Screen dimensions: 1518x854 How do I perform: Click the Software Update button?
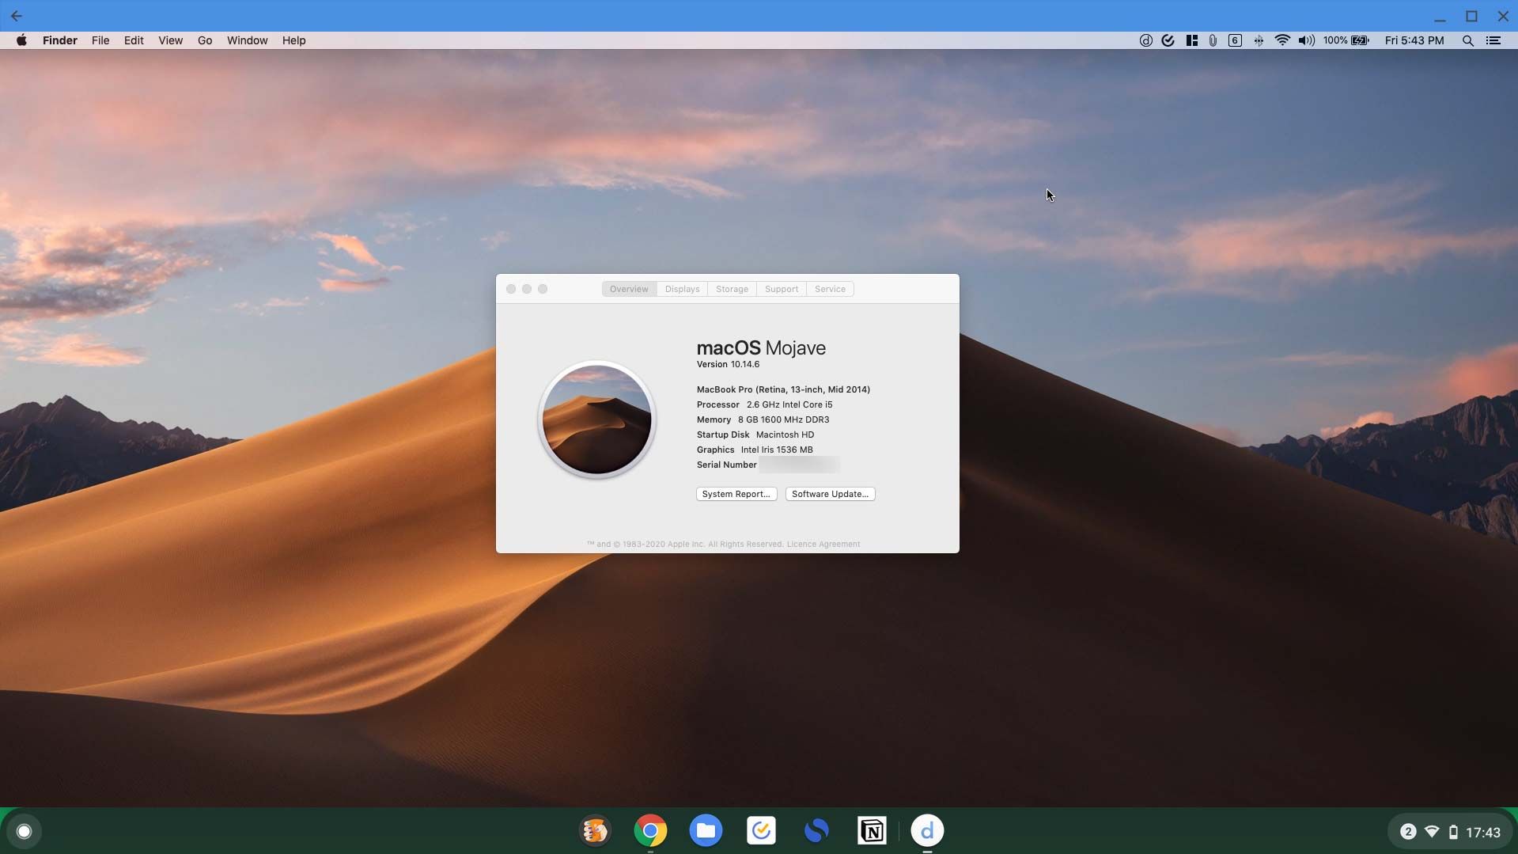[x=829, y=494]
